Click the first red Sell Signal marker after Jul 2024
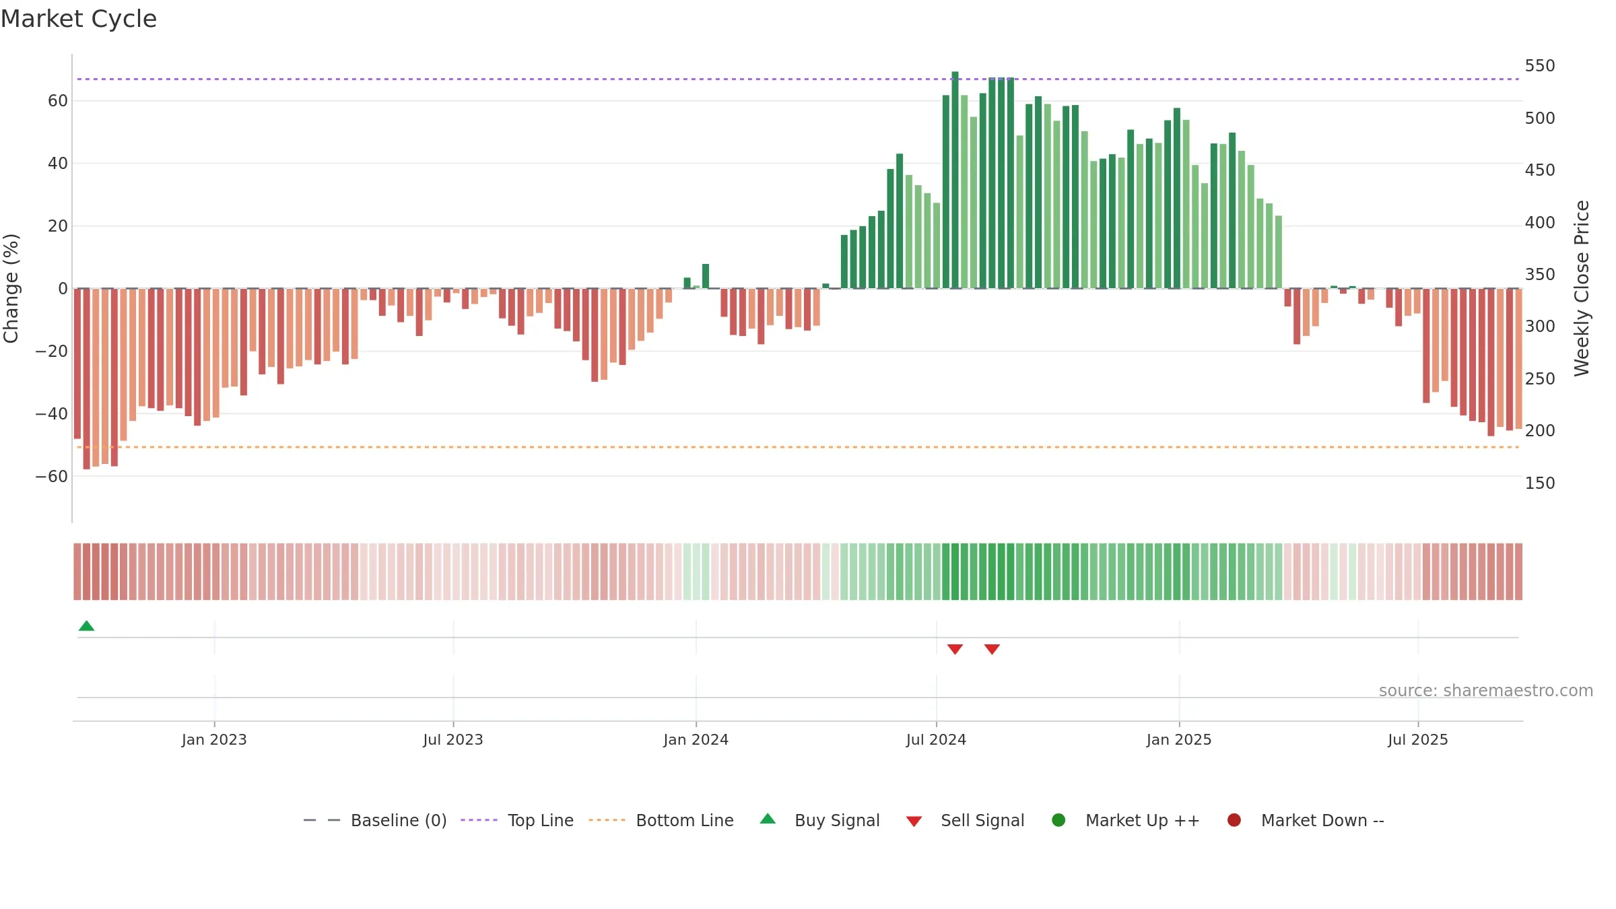The image size is (1616, 909). point(955,649)
